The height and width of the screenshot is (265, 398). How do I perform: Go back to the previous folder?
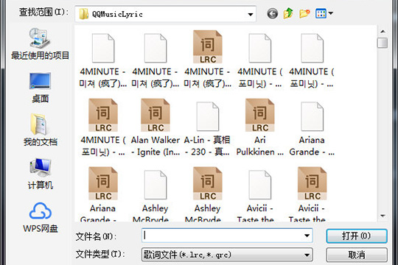coord(273,13)
